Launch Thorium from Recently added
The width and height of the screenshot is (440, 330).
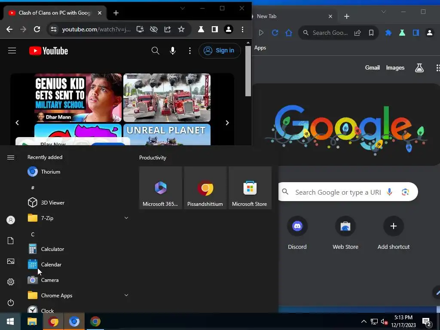(x=78, y=171)
